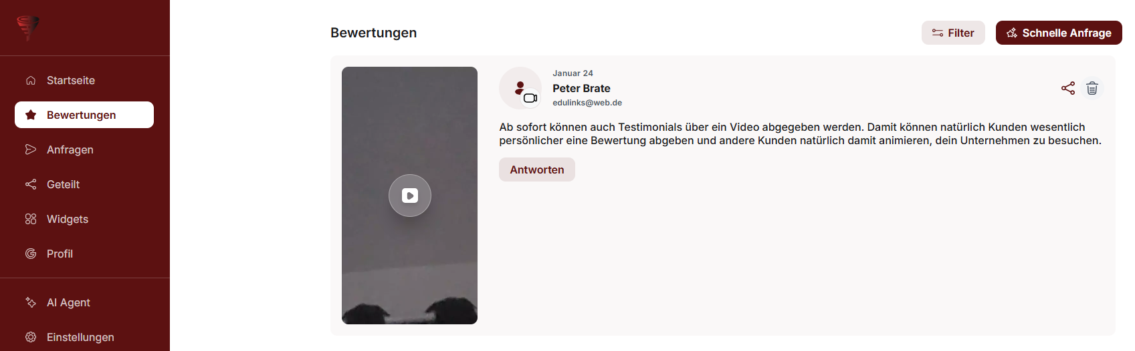Click the Anfragen send icon

pos(31,149)
